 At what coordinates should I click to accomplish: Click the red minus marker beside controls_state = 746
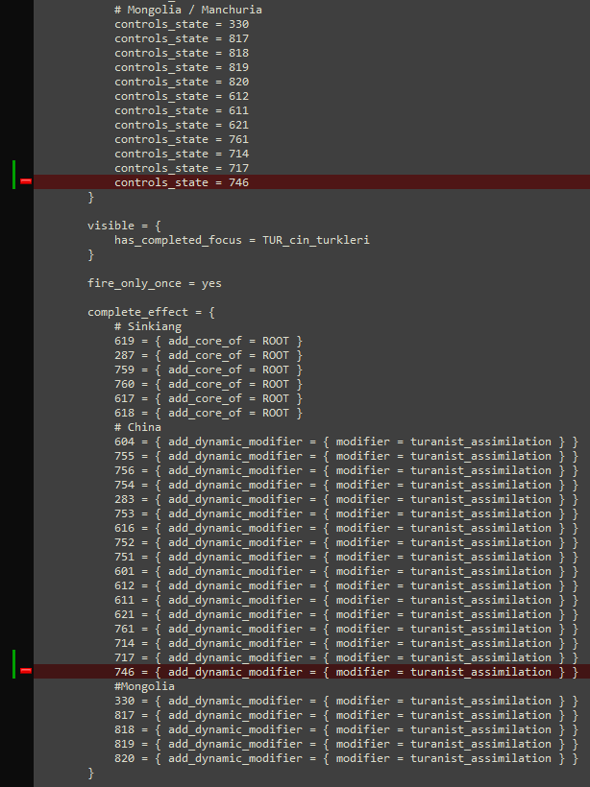coord(26,181)
